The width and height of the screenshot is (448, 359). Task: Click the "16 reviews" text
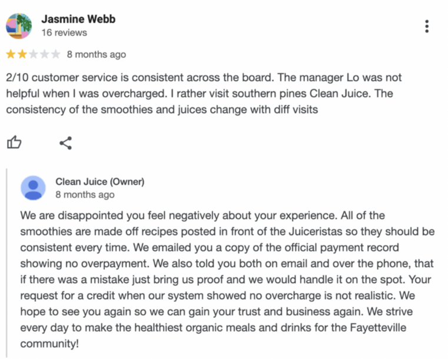tap(64, 33)
